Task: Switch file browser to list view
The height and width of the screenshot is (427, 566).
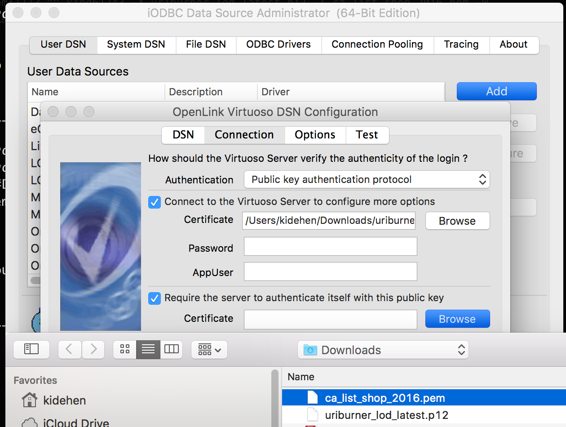Action: 148,349
